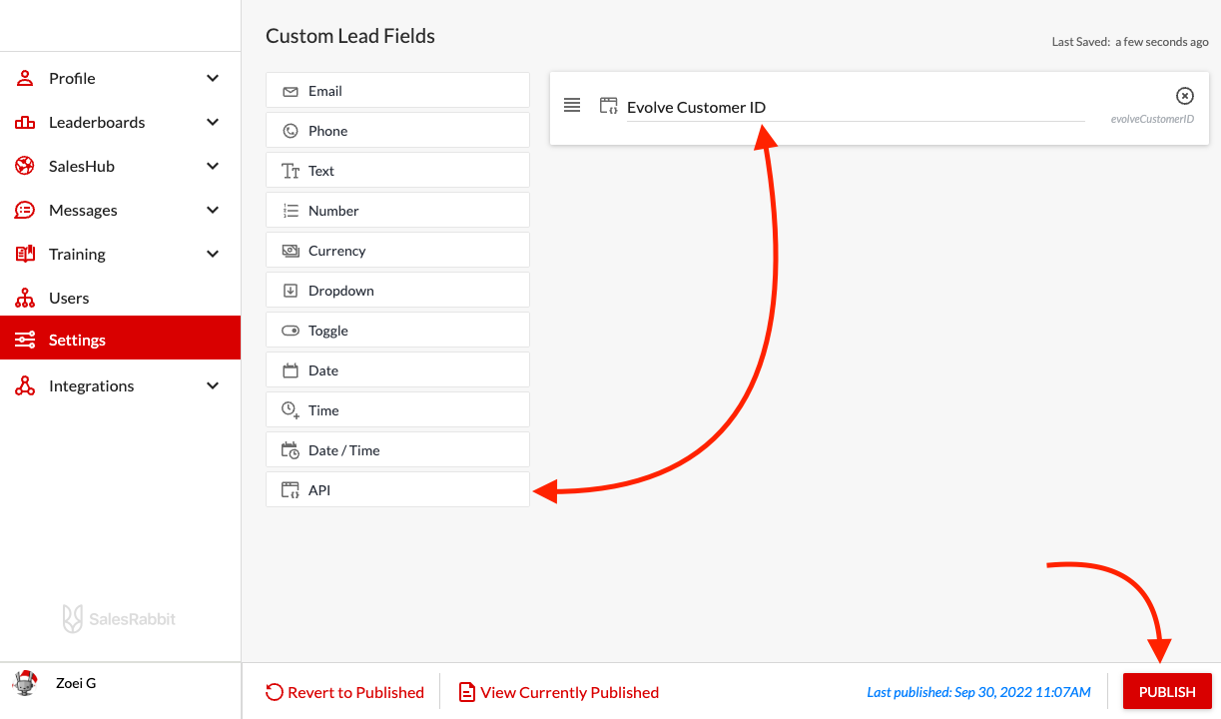Open the Leaderboards sidebar section

tap(120, 122)
